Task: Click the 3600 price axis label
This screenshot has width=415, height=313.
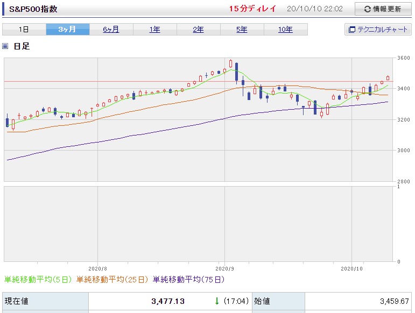Action: point(403,58)
